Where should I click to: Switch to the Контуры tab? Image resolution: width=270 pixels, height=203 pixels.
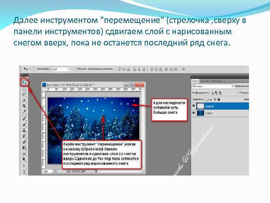pyautogui.click(x=217, y=81)
